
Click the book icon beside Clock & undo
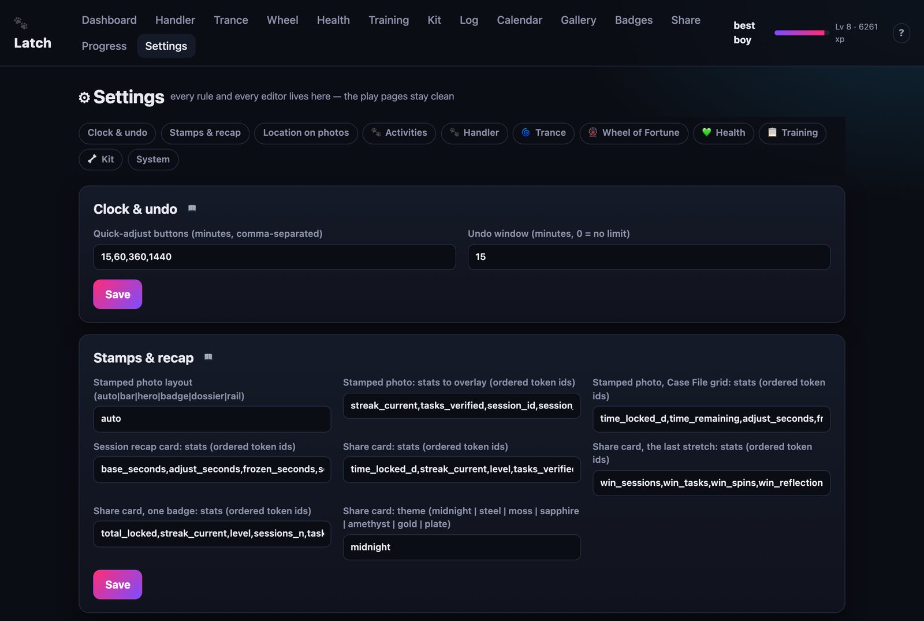click(x=192, y=208)
